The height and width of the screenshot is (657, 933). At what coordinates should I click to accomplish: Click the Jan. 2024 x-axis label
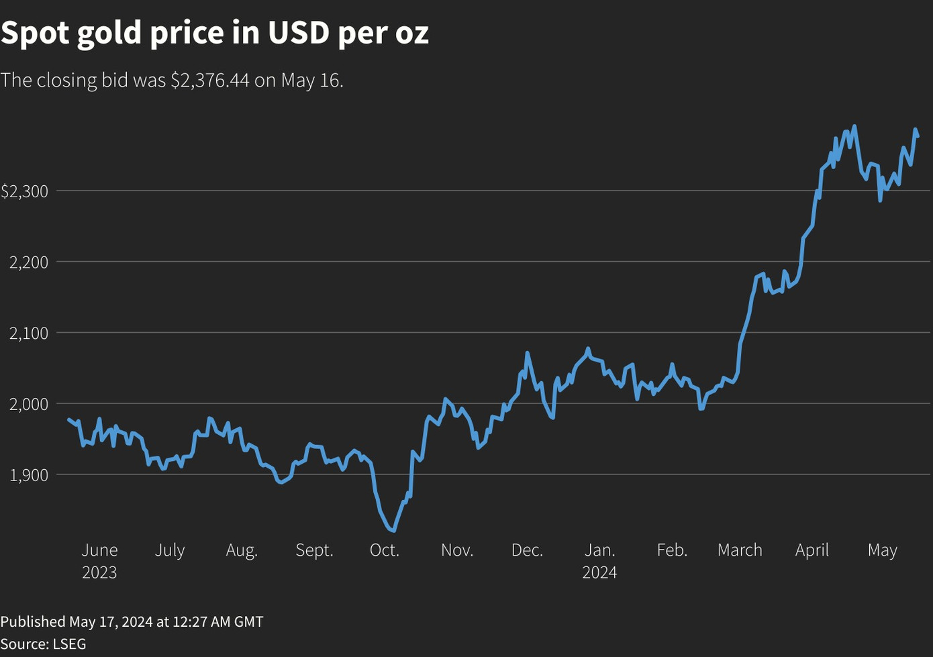point(599,560)
